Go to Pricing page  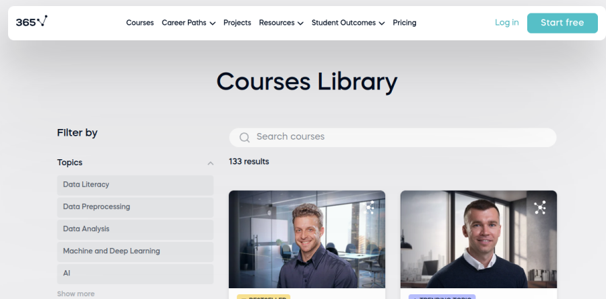(405, 23)
